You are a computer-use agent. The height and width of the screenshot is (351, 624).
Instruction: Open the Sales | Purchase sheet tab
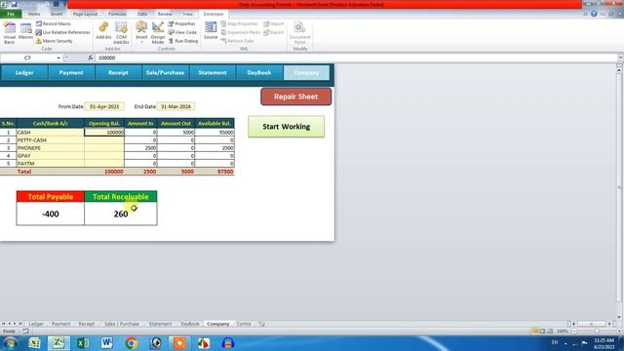(122, 324)
